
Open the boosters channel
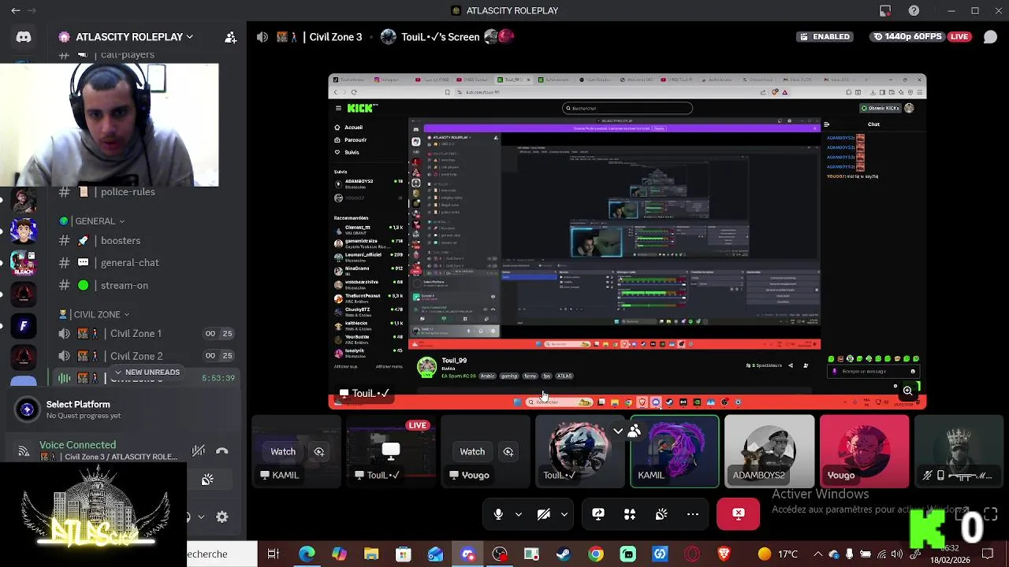coord(121,241)
